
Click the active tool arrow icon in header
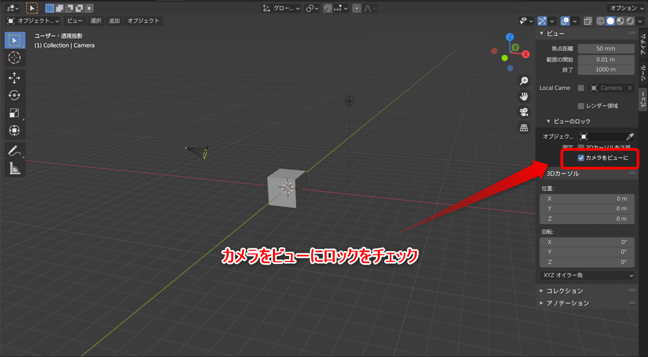[32, 8]
